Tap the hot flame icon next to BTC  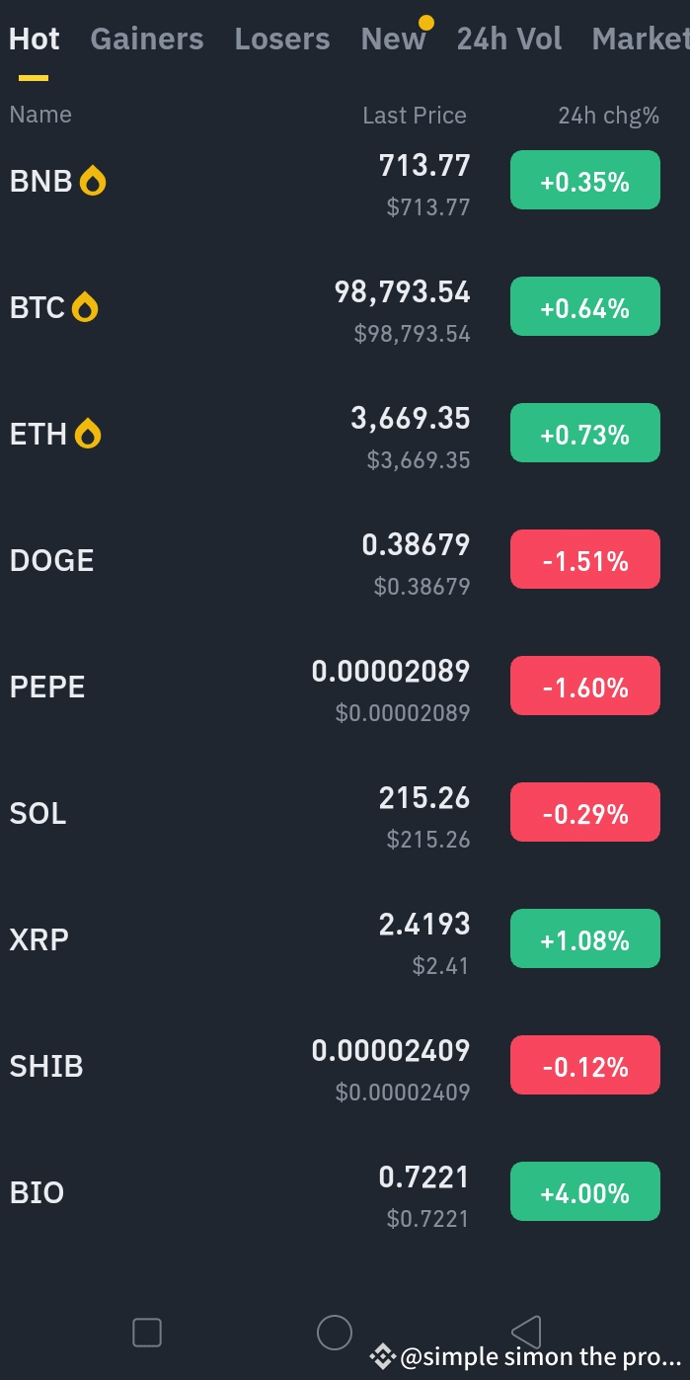point(86,308)
